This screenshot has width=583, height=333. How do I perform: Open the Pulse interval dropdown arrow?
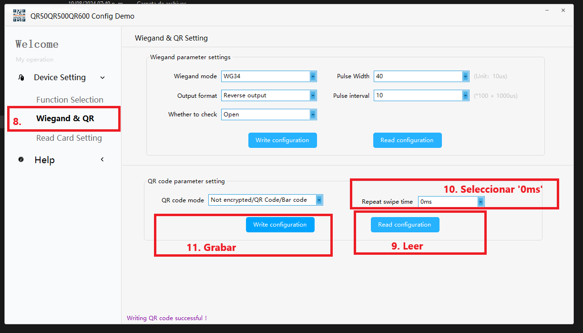(x=465, y=95)
